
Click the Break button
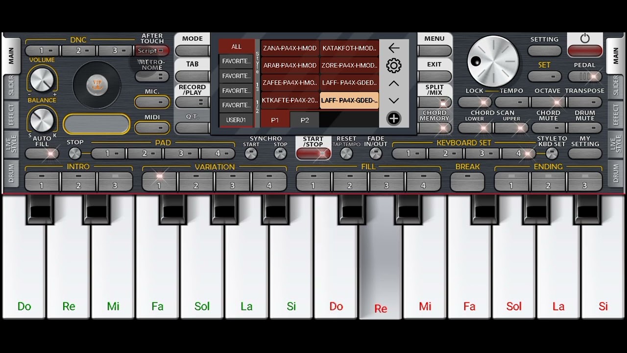467,181
